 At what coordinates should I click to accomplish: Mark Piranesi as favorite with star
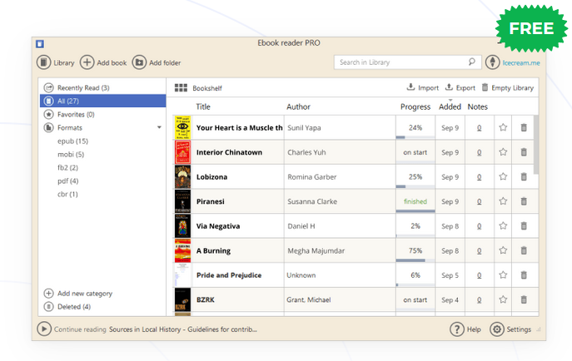(x=503, y=201)
